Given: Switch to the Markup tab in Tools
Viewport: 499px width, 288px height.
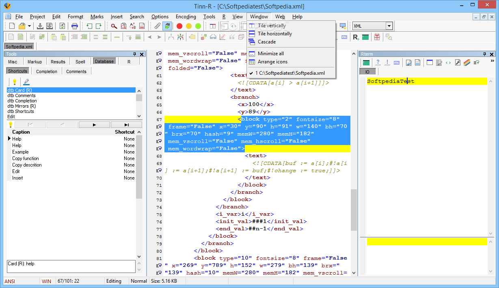Looking at the screenshot, I should [35, 62].
